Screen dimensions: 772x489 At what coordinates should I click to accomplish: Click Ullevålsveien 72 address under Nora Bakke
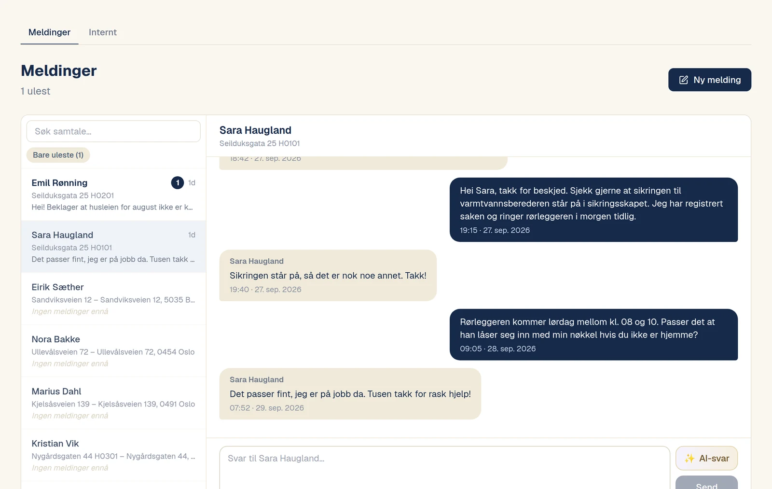(113, 352)
